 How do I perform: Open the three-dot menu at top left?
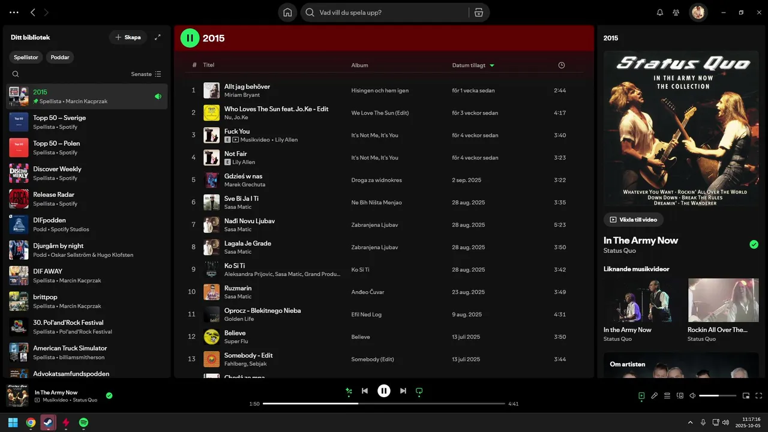(14, 13)
